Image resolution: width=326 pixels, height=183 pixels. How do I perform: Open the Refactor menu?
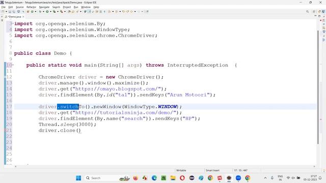(32, 7)
